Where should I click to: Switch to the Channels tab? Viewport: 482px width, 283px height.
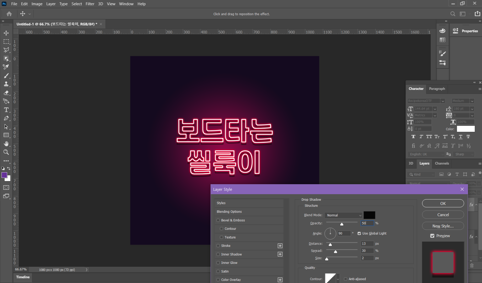442,163
